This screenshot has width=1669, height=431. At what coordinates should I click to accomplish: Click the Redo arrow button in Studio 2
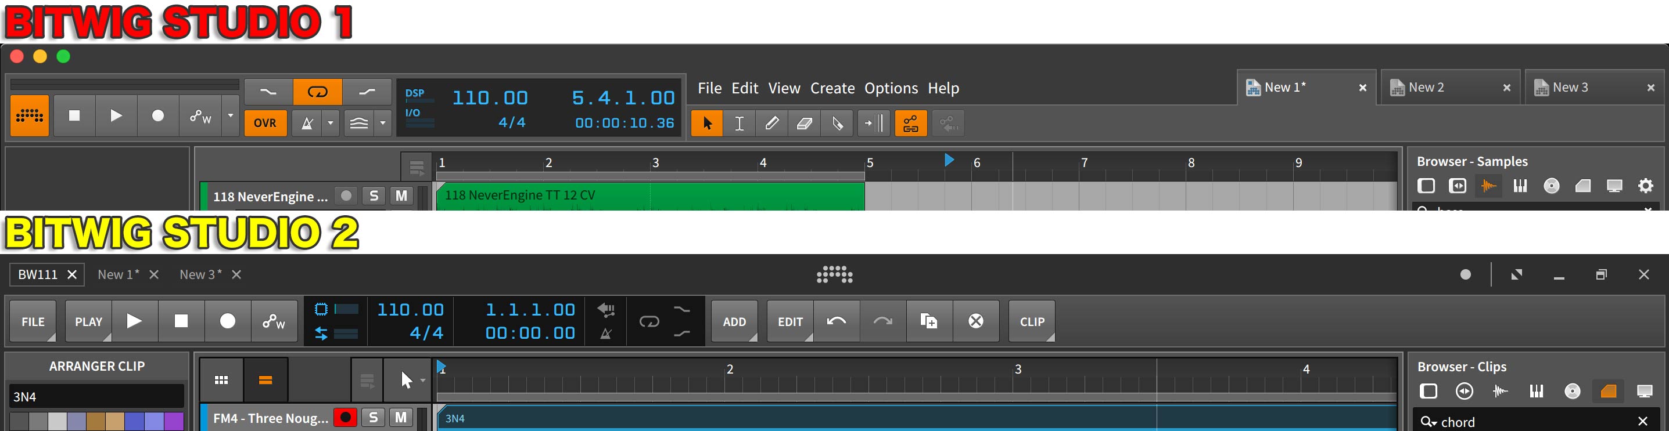pyautogui.click(x=883, y=321)
